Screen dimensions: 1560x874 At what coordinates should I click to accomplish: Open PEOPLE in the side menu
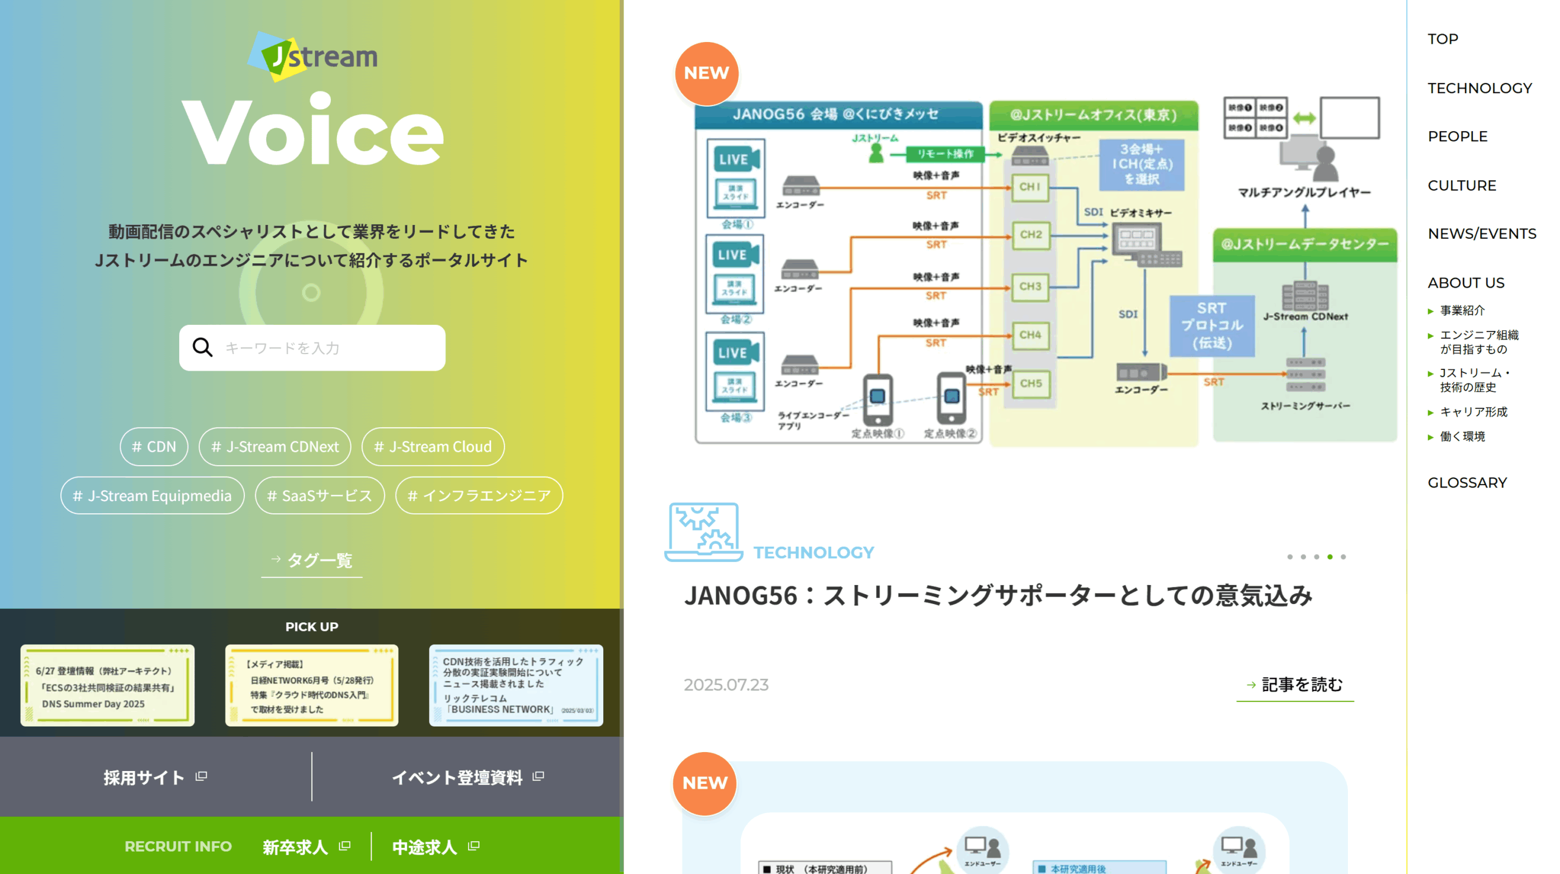[x=1458, y=137]
